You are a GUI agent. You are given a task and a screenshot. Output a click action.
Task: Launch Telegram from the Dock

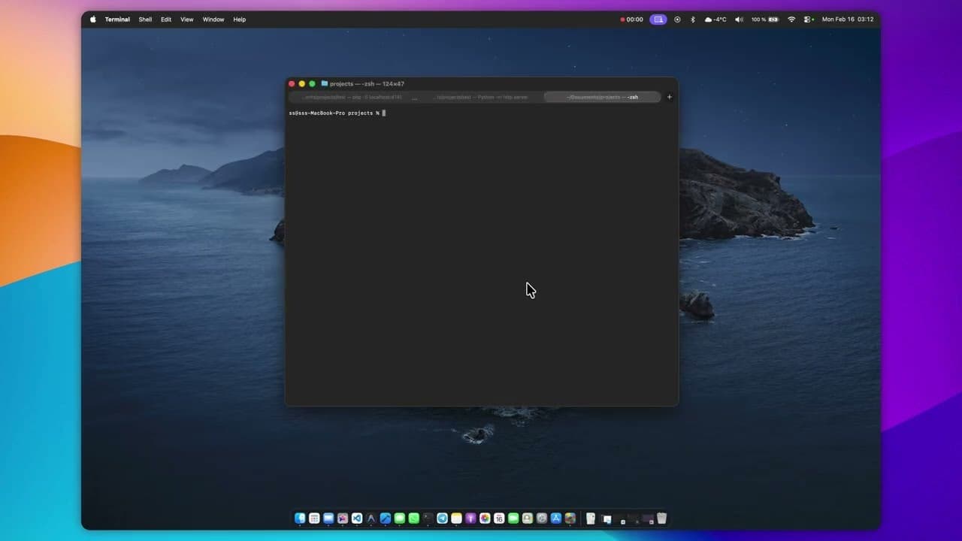click(x=441, y=518)
